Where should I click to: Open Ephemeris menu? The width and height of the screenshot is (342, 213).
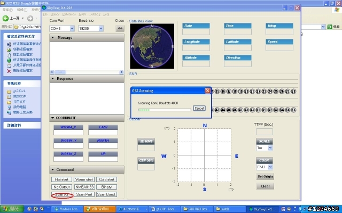[69, 14]
